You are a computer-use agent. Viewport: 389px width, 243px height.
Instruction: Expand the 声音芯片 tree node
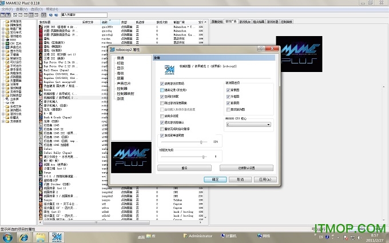3,47
